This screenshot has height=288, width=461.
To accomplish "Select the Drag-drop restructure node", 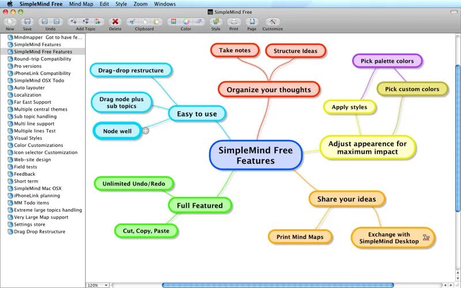I will tap(131, 70).
